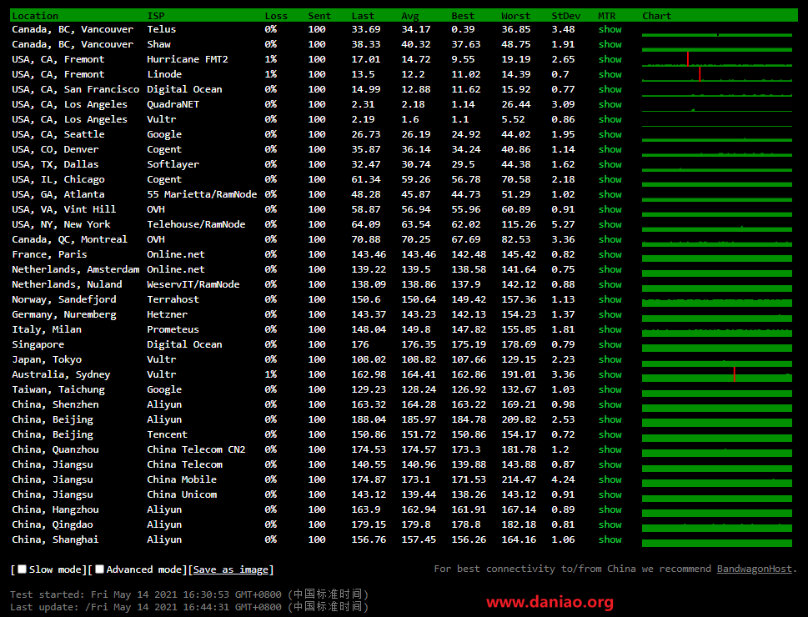Enable the Advanced mode checkbox
Screen dimensions: 808x617
pos(99,569)
